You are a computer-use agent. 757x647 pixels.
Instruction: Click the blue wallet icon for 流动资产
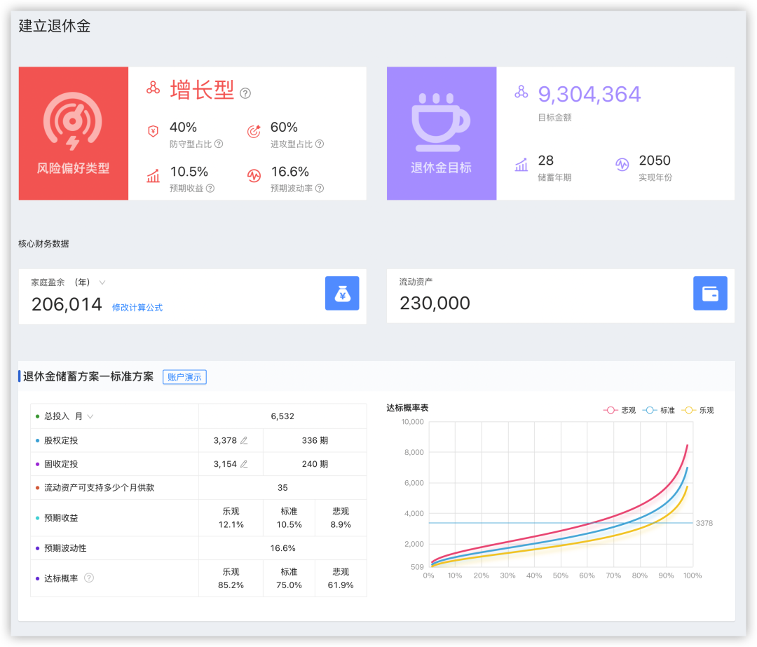coord(710,293)
